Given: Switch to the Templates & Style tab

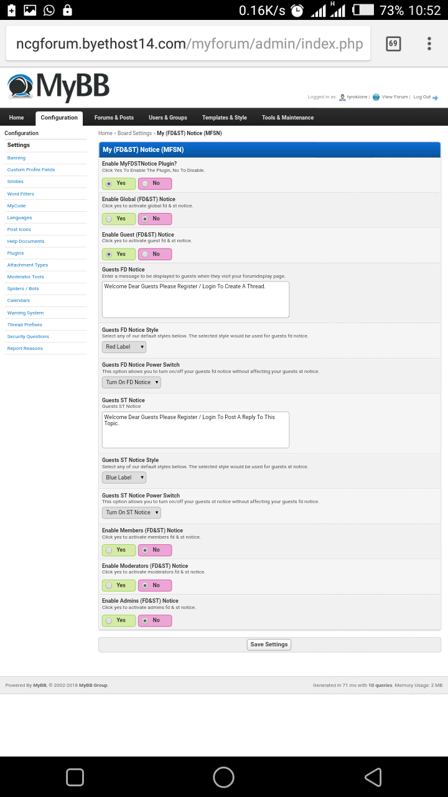Looking at the screenshot, I should coord(224,118).
